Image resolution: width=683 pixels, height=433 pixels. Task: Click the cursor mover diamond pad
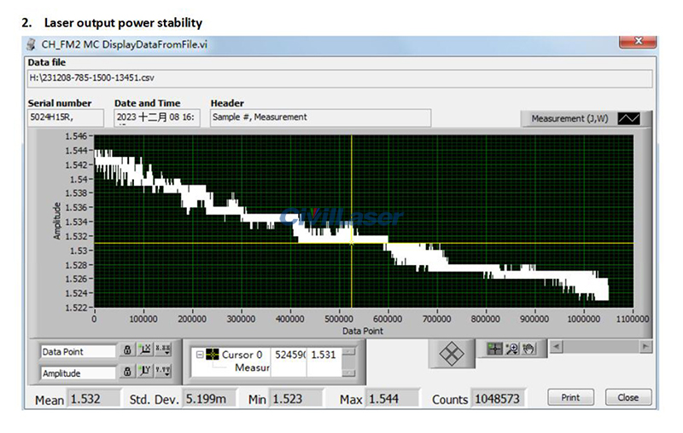pyautogui.click(x=450, y=355)
